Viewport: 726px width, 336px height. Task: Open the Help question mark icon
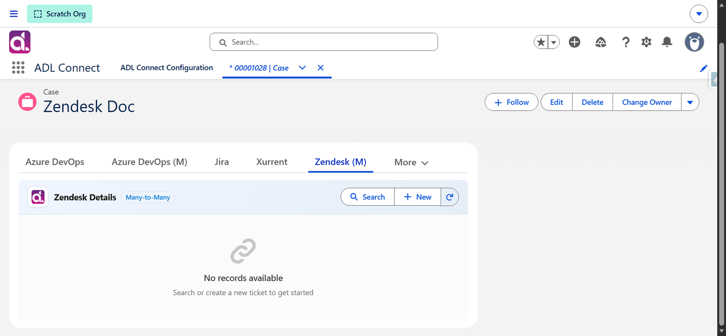tap(626, 42)
